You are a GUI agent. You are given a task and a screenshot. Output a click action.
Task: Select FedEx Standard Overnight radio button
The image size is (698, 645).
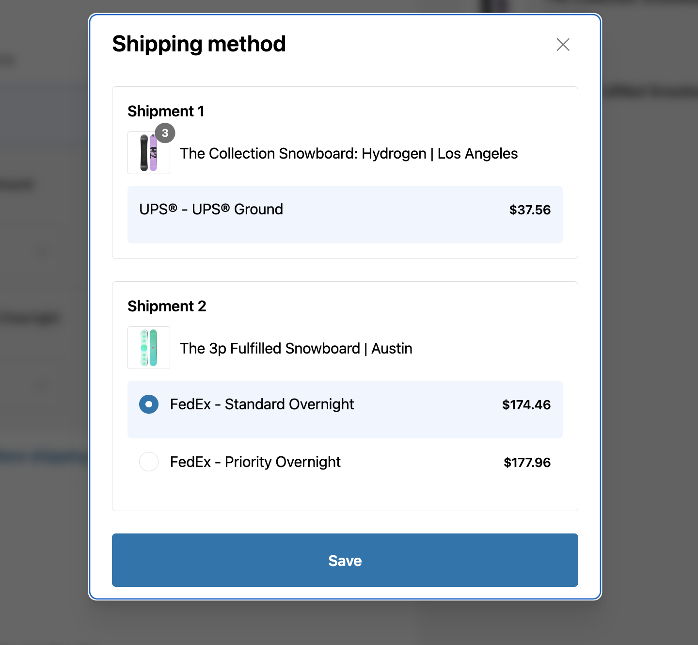(x=149, y=404)
